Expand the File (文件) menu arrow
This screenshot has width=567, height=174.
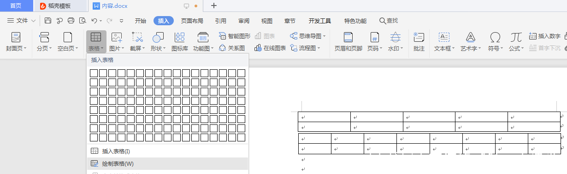[x=34, y=21]
